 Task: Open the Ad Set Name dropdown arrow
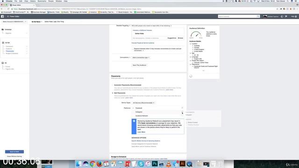[42, 22]
